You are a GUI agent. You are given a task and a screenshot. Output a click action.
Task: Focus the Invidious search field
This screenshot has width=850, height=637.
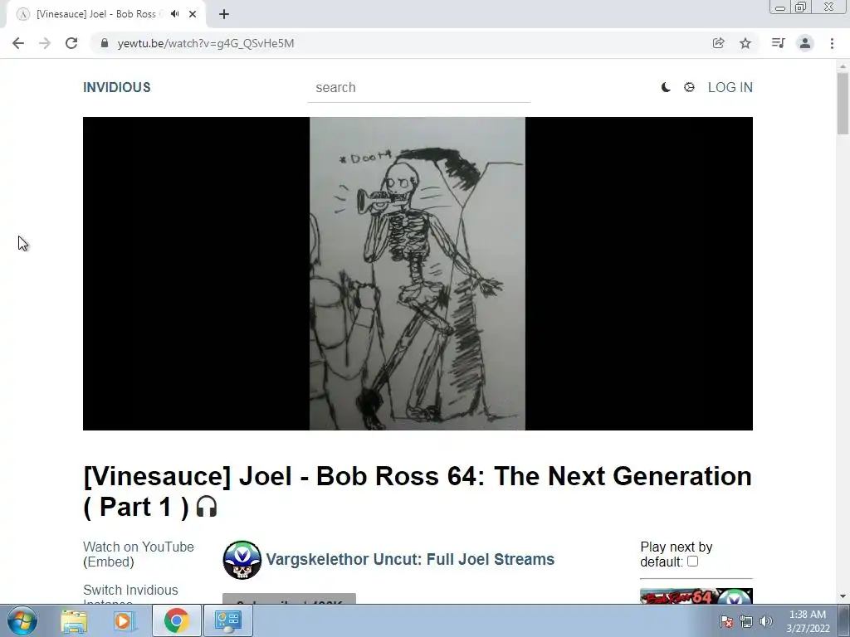pyautogui.click(x=418, y=88)
